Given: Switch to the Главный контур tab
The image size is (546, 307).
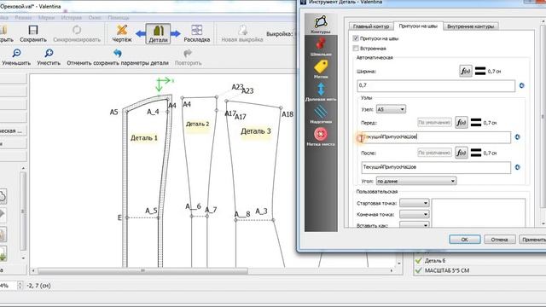Looking at the screenshot, I should coord(371,26).
